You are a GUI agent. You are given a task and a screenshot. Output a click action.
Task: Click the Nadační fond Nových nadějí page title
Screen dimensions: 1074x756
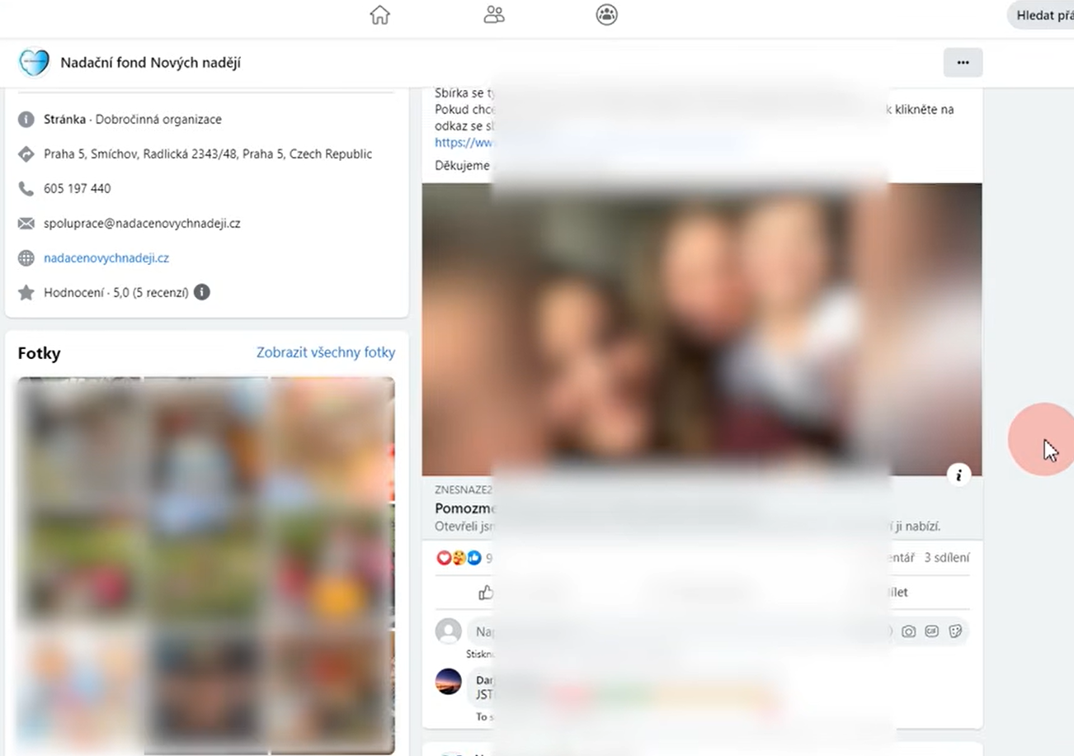click(150, 63)
